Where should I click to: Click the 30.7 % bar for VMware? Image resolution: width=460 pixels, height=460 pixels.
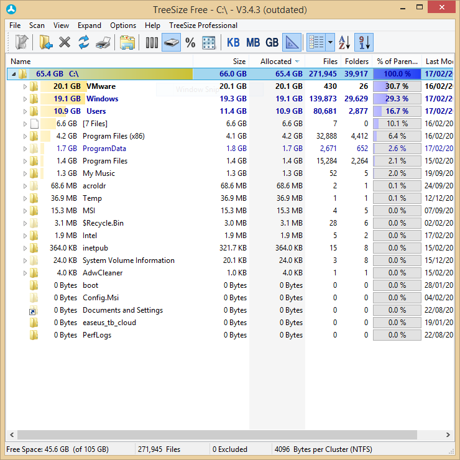point(397,86)
